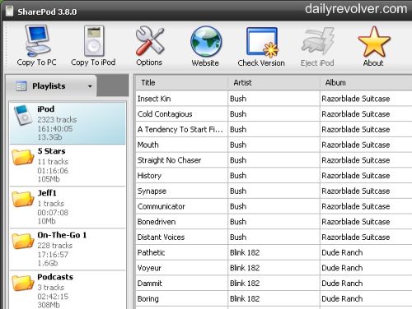Sort by the Title column header

click(181, 82)
